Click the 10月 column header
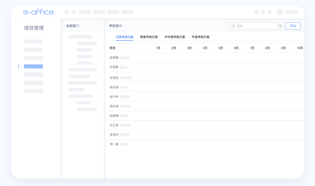 (x=300, y=48)
